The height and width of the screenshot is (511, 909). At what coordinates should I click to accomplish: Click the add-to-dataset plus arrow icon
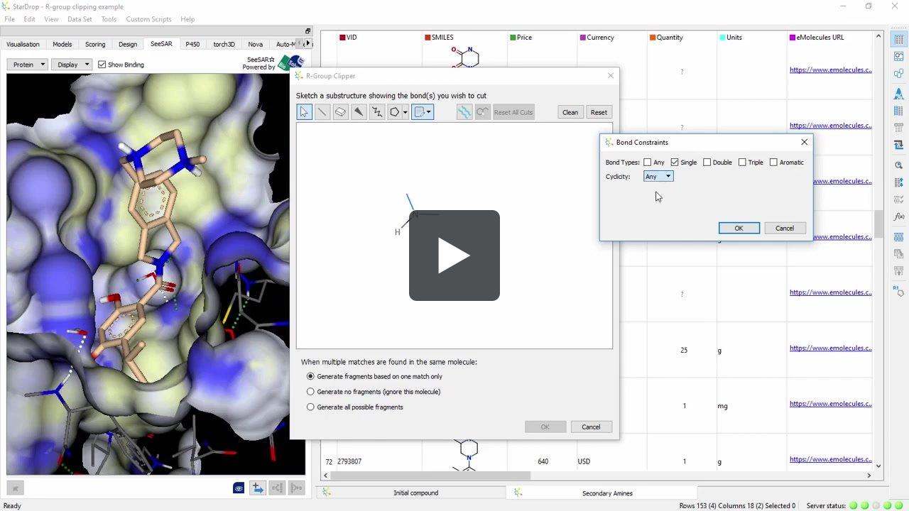257,488
